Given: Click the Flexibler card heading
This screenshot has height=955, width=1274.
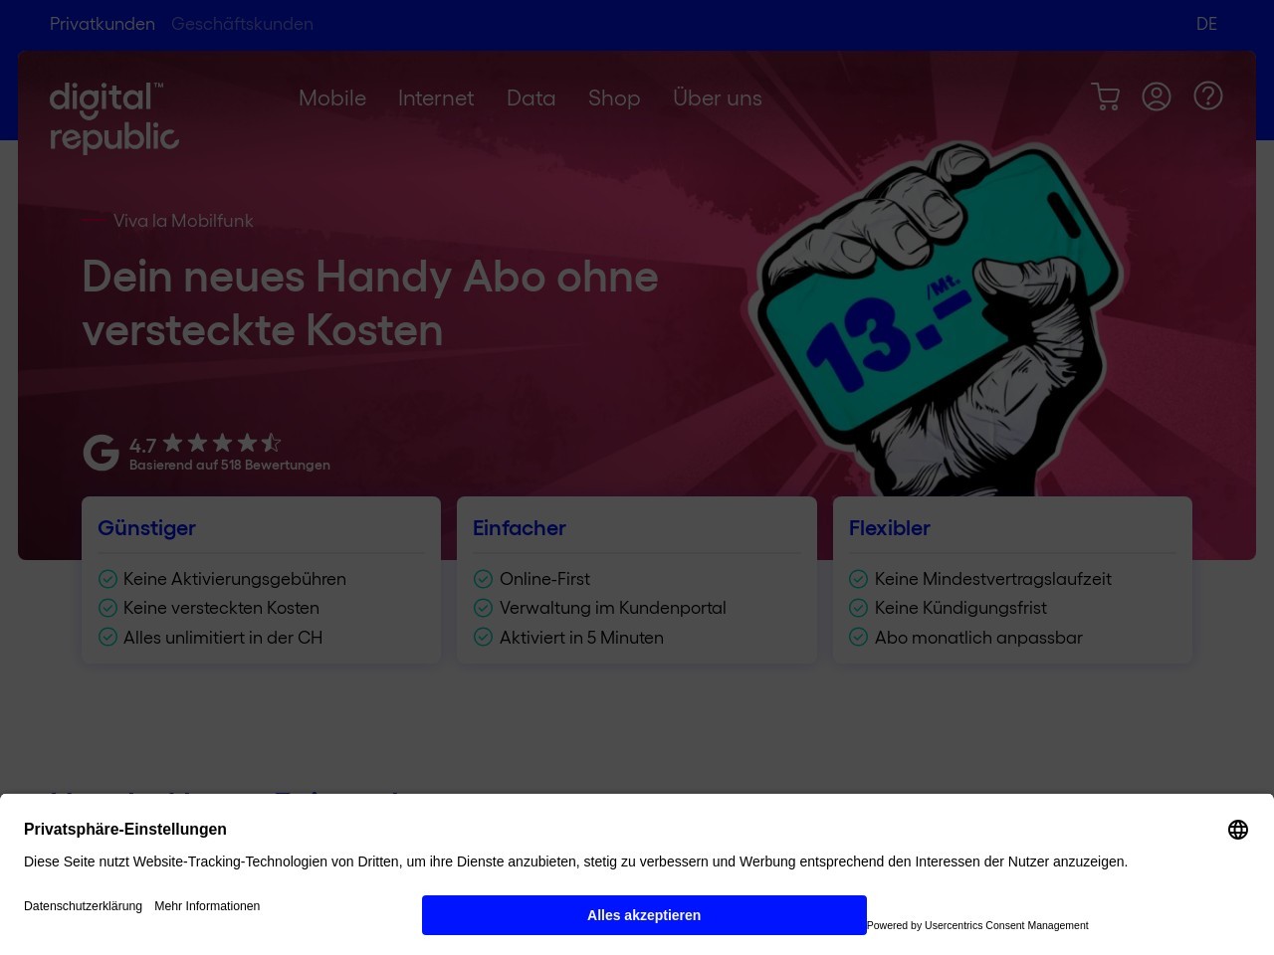Looking at the screenshot, I should pos(890,528).
